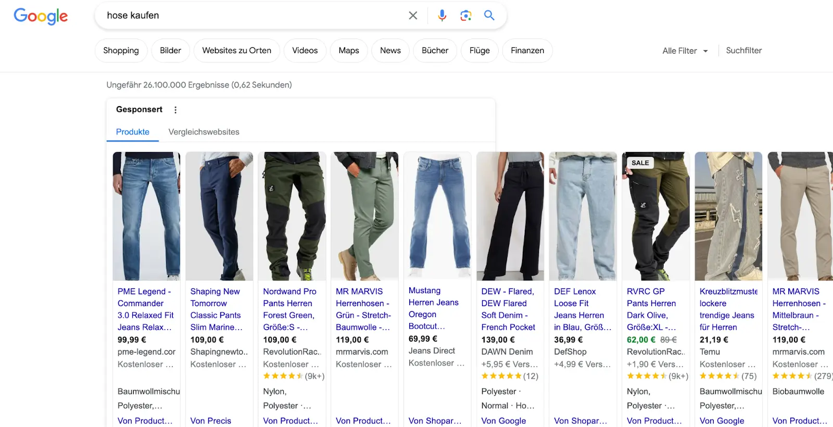Click DEW Flared Soft Denim link

pyautogui.click(x=508, y=309)
